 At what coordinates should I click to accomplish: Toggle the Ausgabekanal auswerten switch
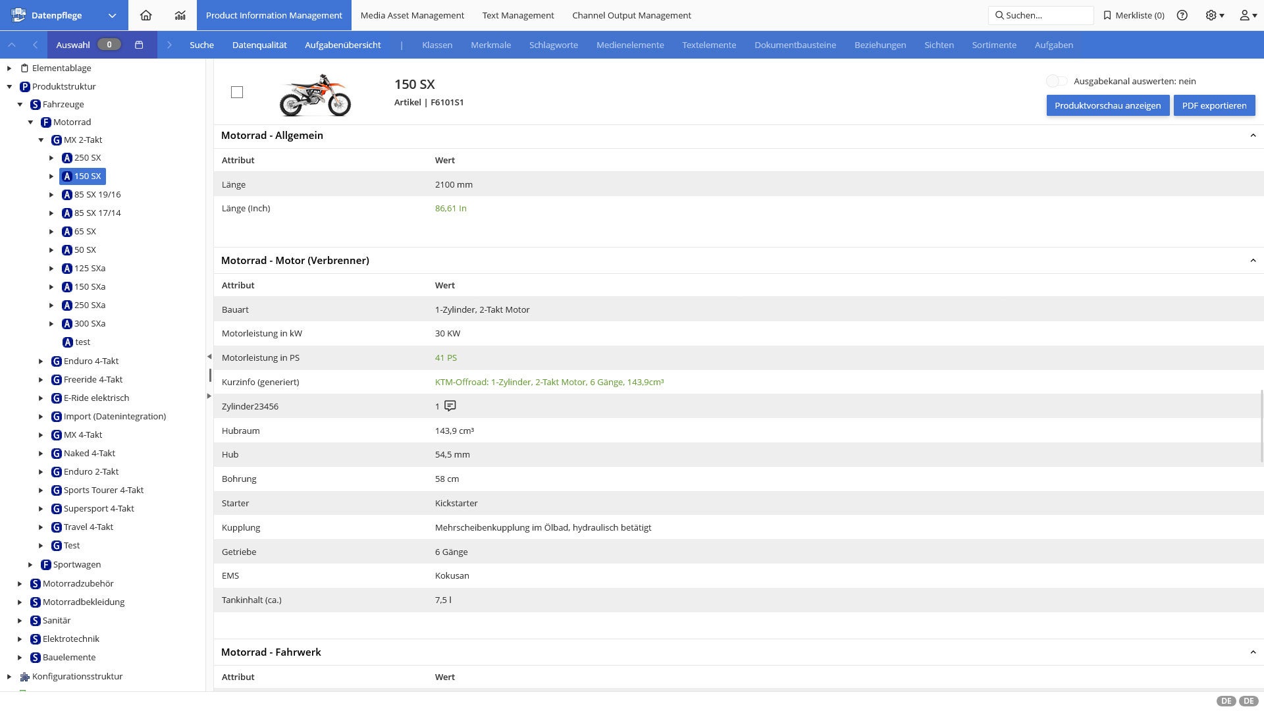coord(1057,81)
